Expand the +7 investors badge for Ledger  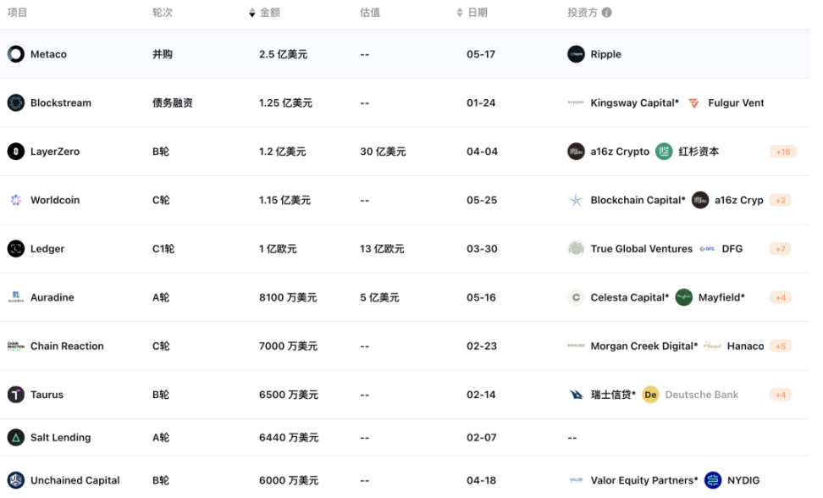(x=782, y=249)
